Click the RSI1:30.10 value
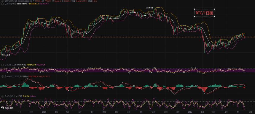 pos(22,65)
